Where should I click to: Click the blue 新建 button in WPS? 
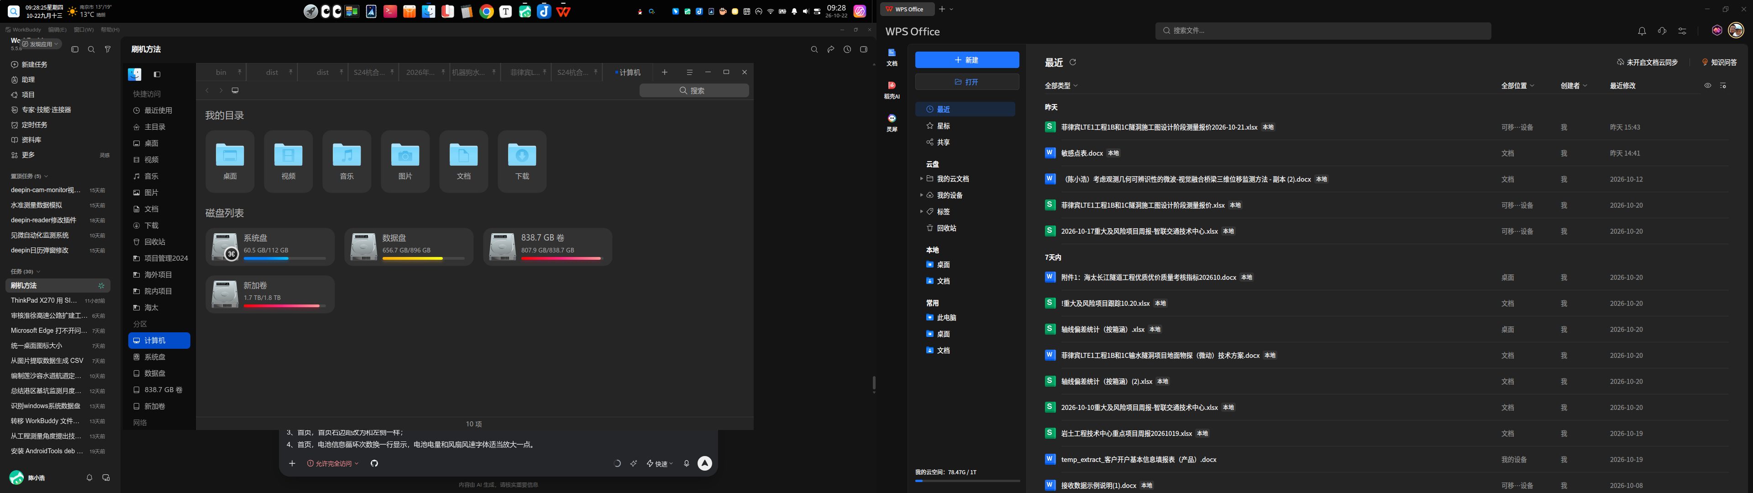pyautogui.click(x=967, y=60)
